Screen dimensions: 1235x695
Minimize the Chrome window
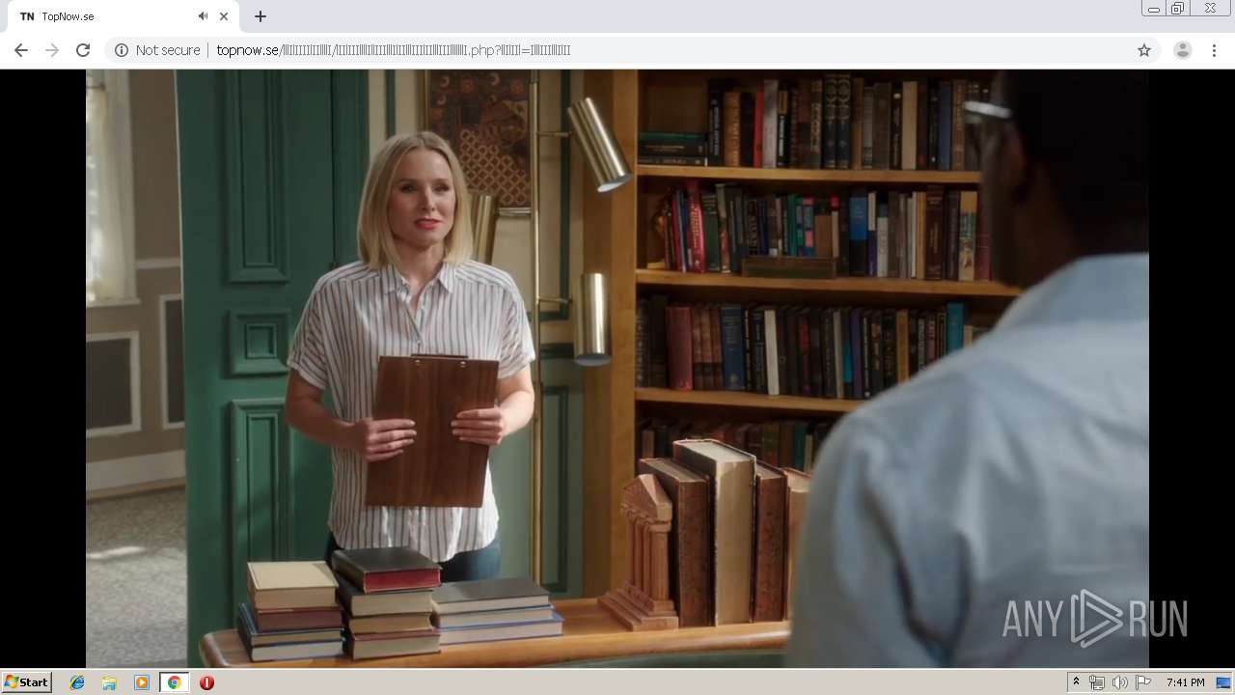[1153, 9]
